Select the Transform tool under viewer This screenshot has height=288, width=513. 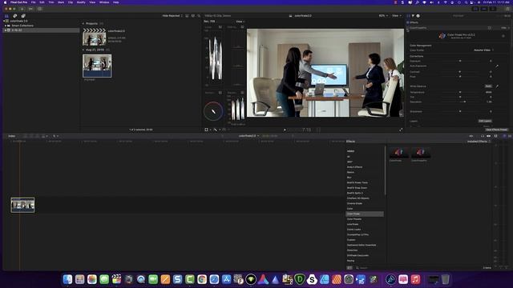click(207, 130)
